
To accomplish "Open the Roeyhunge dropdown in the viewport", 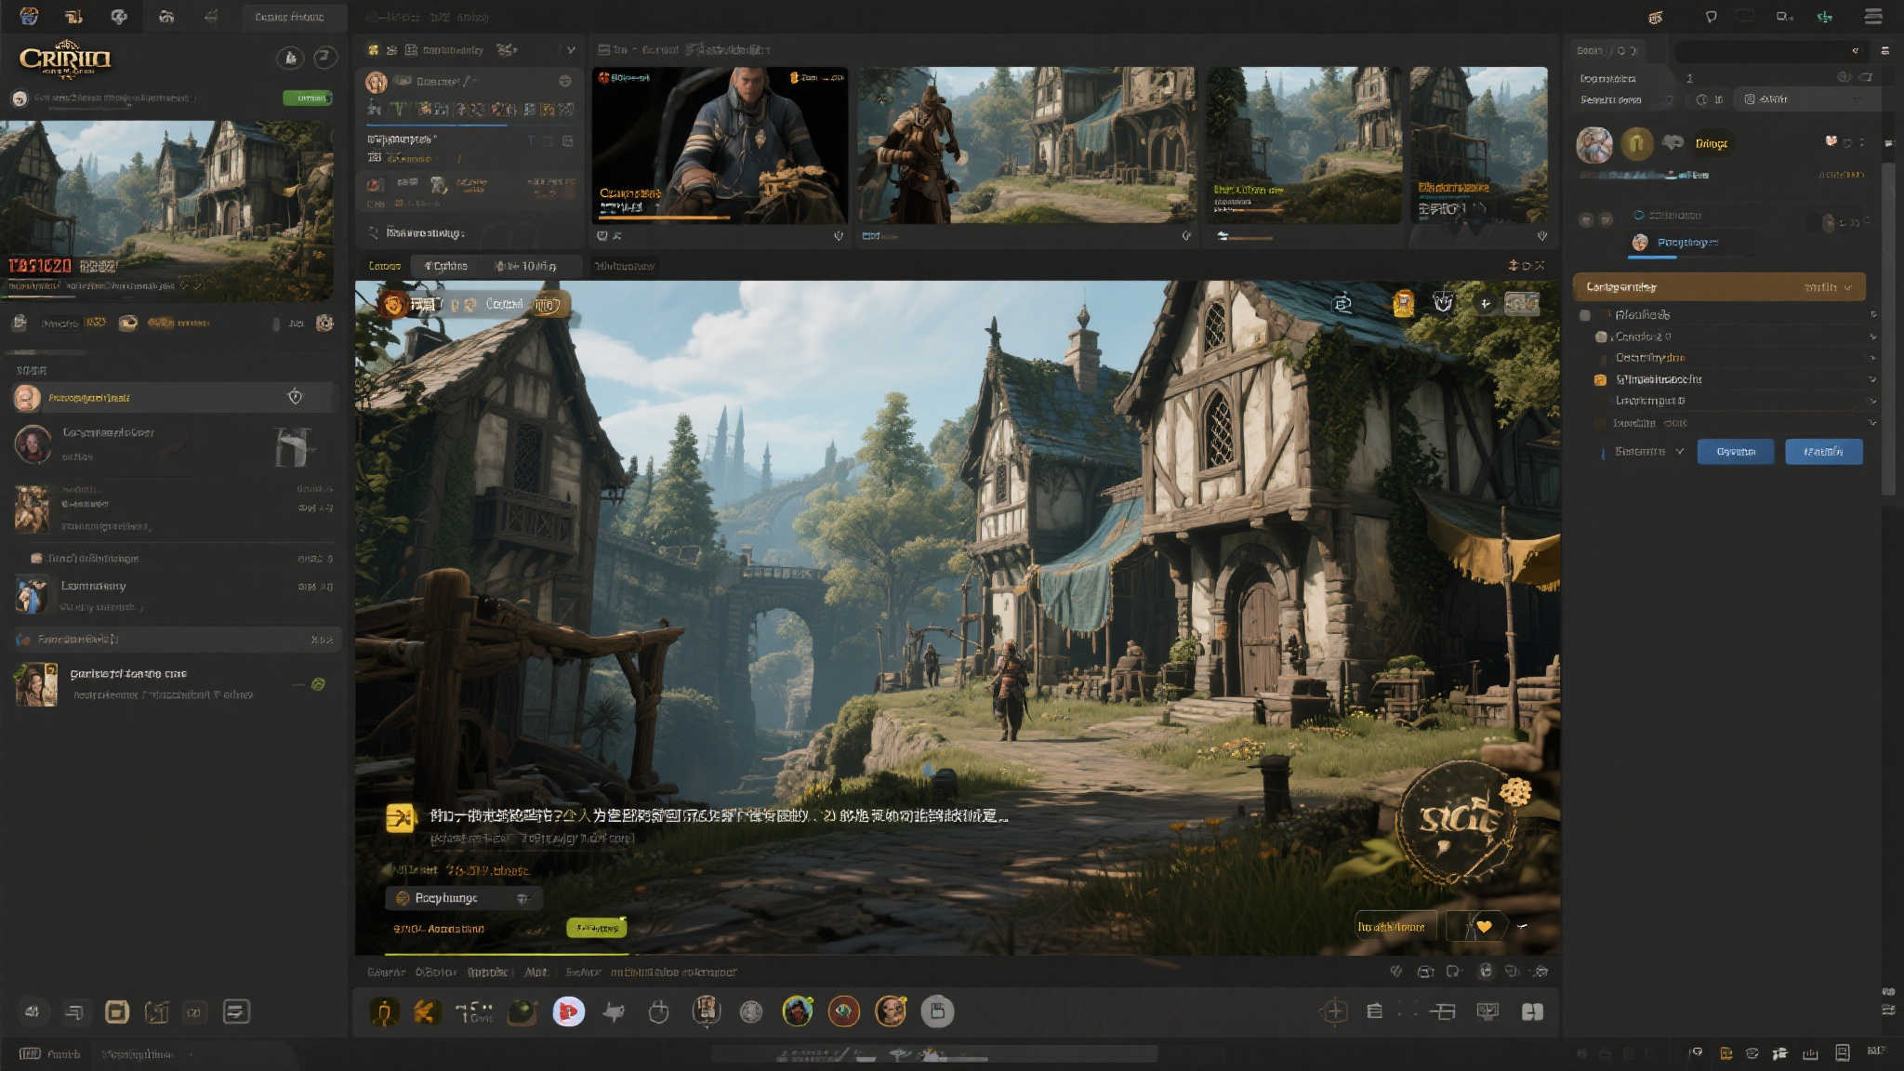I will tap(463, 898).
